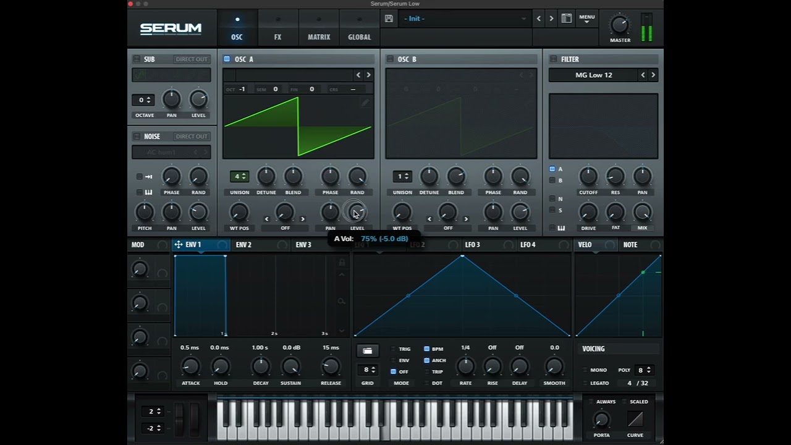Switch to the FX tab
This screenshot has width=791, height=445.
coord(277,29)
